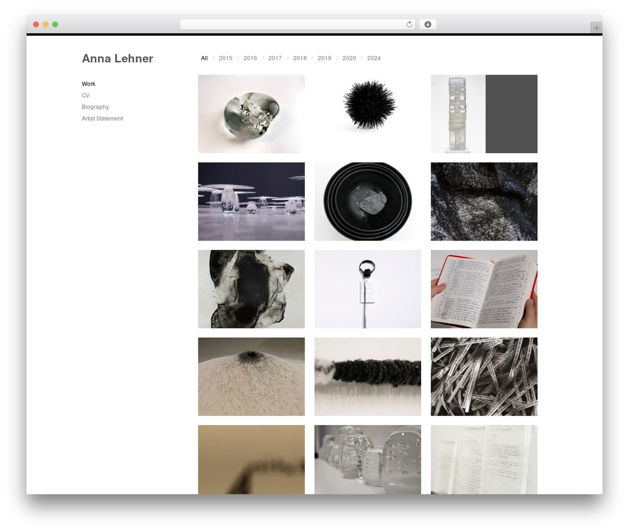
Task: Filter works by year 2019
Action: coord(324,58)
